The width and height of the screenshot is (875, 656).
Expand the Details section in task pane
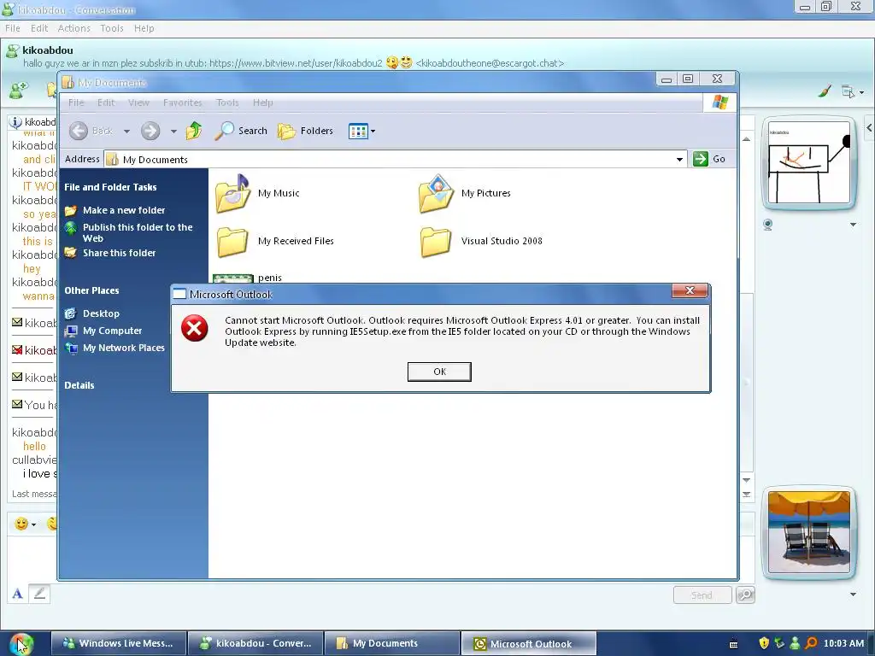coord(79,385)
